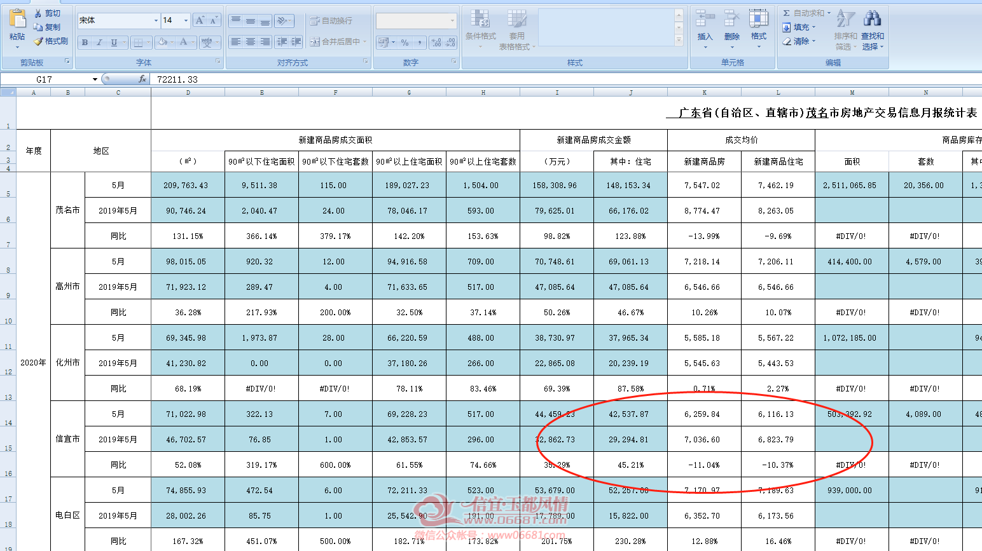Toggle underline formatting
Screen dimensions: 982x551
pos(114,43)
